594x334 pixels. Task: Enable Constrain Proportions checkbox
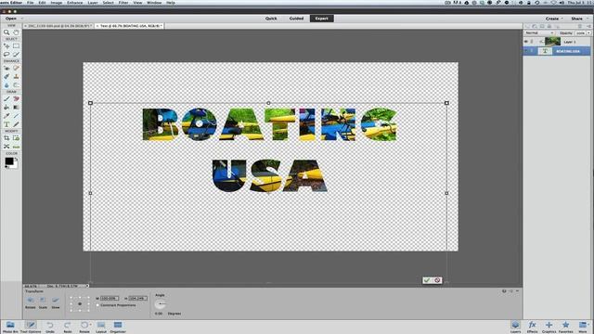click(97, 305)
